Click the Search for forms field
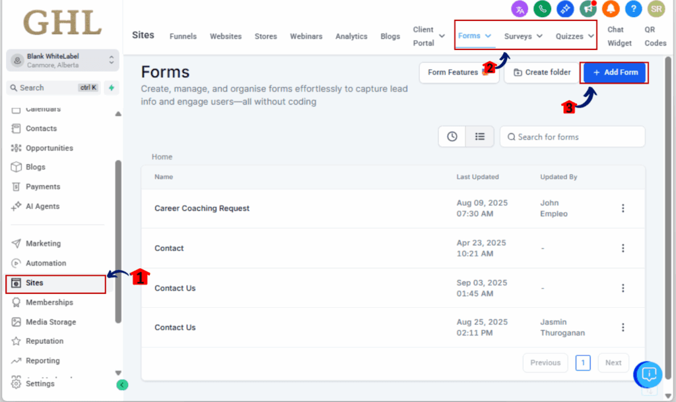Viewport: 676px width, 402px height. pyautogui.click(x=572, y=137)
